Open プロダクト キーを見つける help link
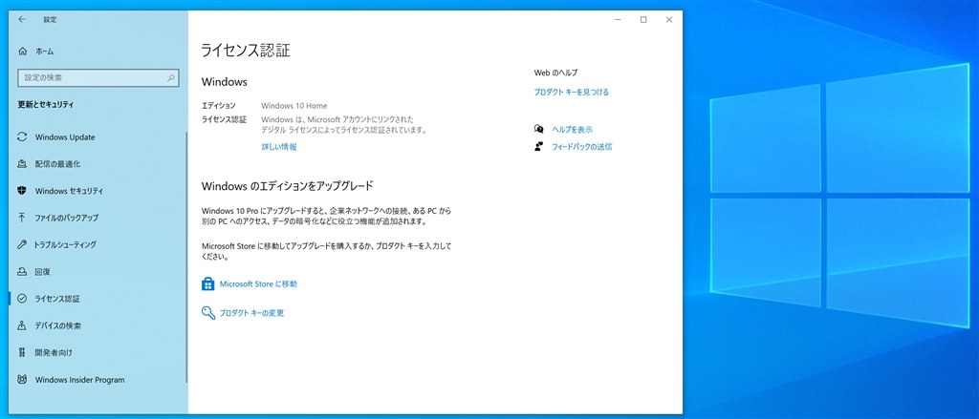Screen dimensions: 979x419 point(572,93)
